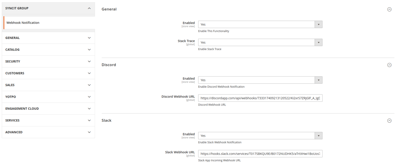
Task: Open the ENGAGEMENT CLOUD section
Action: tap(48, 109)
